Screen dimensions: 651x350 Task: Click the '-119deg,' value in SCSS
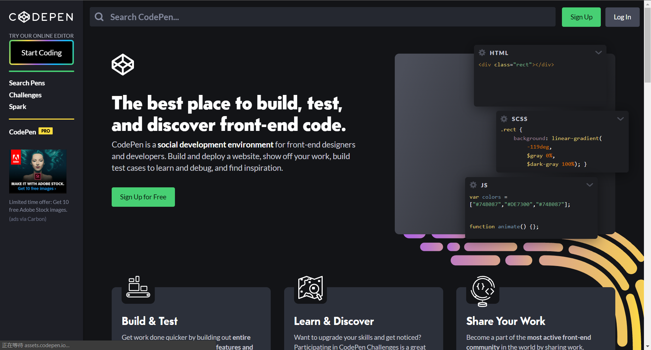(x=539, y=147)
